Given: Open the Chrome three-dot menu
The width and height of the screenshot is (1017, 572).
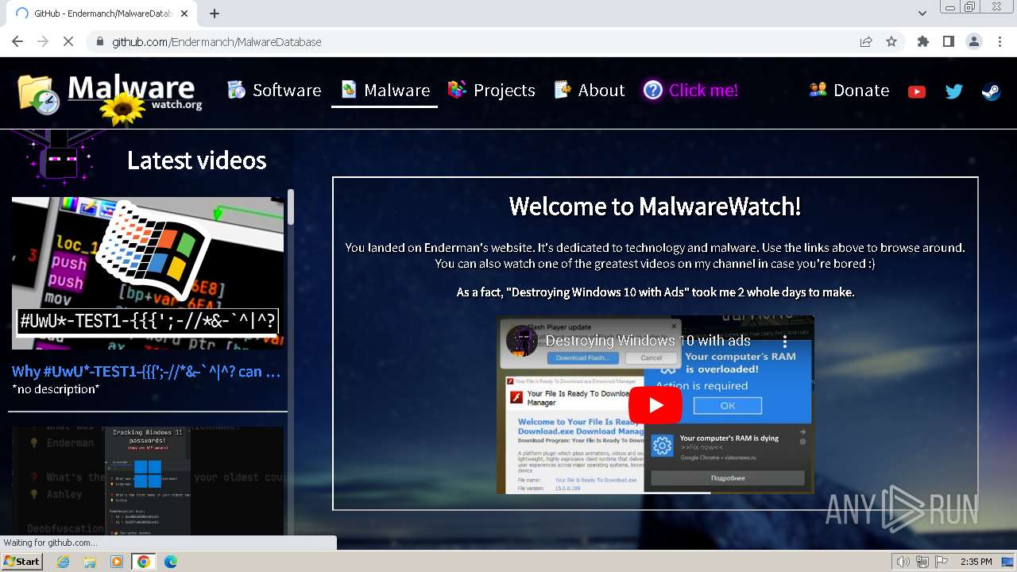Looking at the screenshot, I should coord(1000,41).
